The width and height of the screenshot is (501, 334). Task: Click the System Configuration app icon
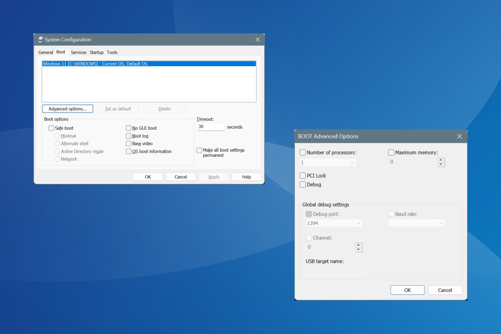point(39,39)
